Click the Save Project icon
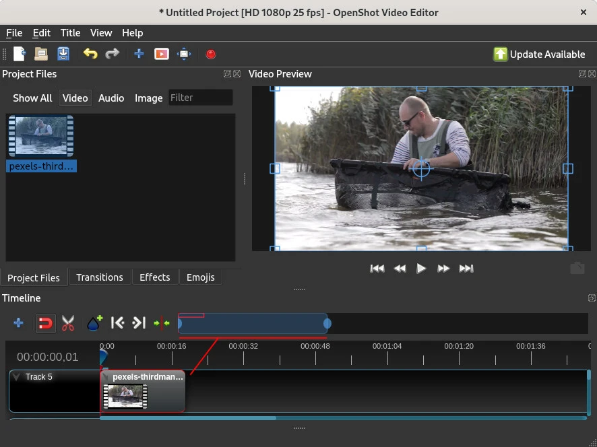The height and width of the screenshot is (447, 597). pos(63,54)
